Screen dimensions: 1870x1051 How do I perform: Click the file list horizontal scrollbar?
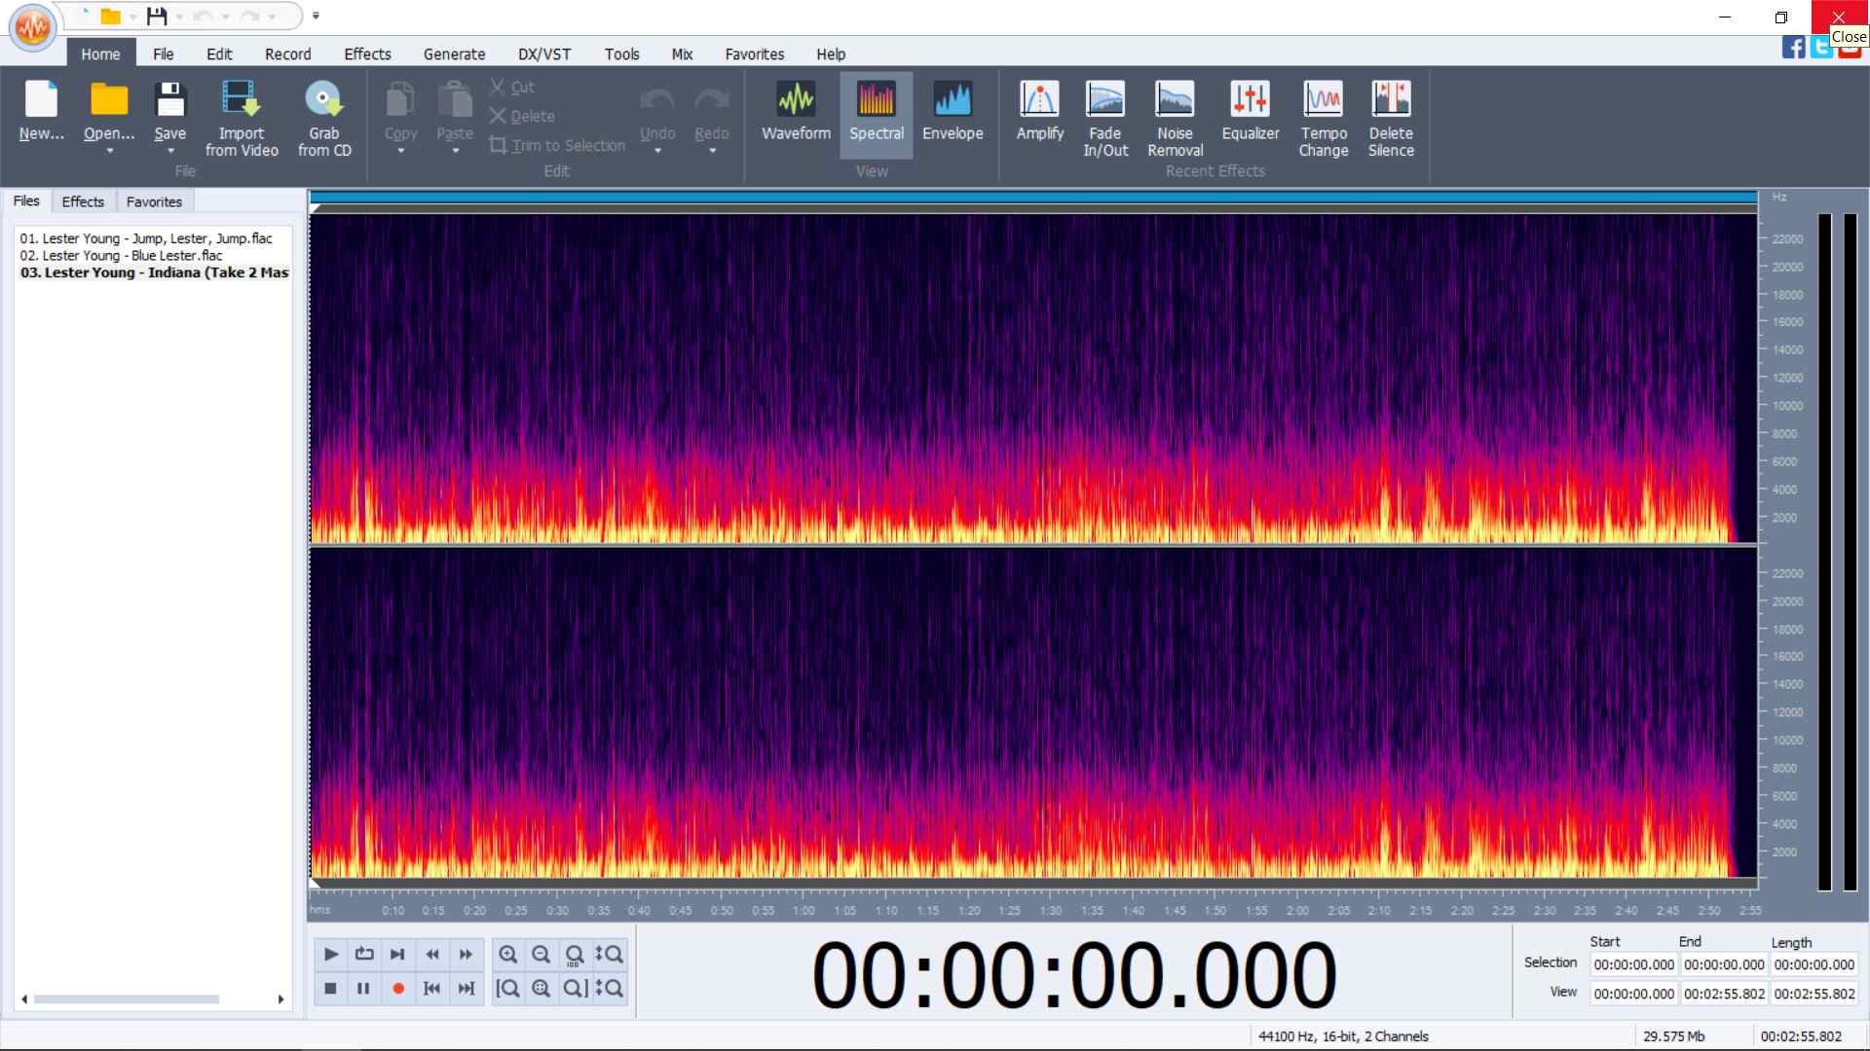click(x=153, y=999)
